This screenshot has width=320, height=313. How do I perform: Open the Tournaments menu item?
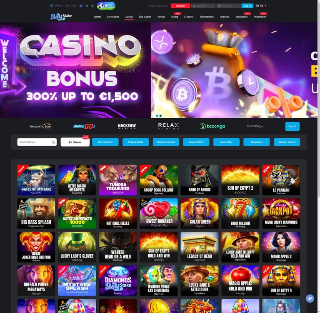207,17
